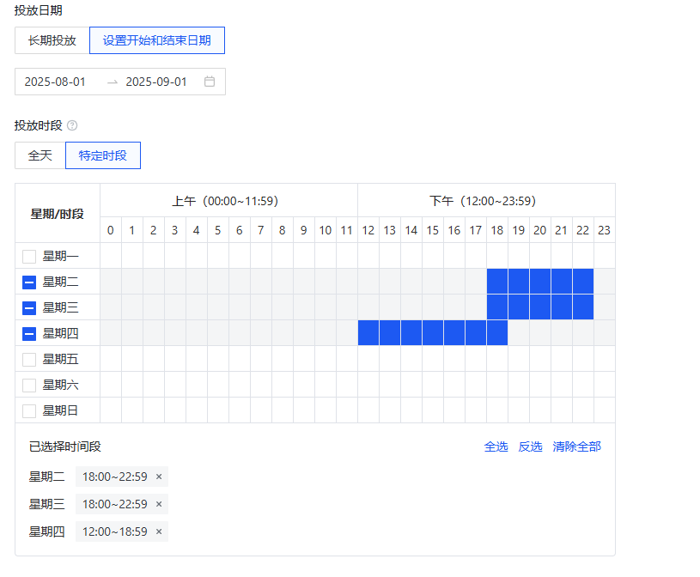700x577 pixels.
Task: Select the 长期投放 option
Action: (x=52, y=40)
